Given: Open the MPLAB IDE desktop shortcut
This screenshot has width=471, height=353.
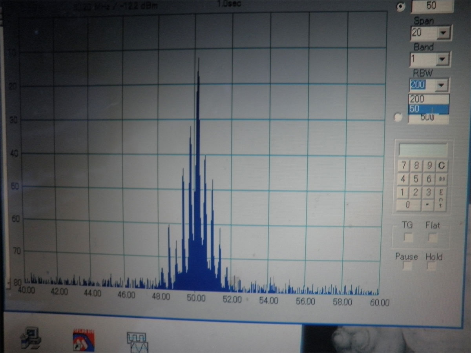Looking at the screenshot, I should pyautogui.click(x=83, y=338).
